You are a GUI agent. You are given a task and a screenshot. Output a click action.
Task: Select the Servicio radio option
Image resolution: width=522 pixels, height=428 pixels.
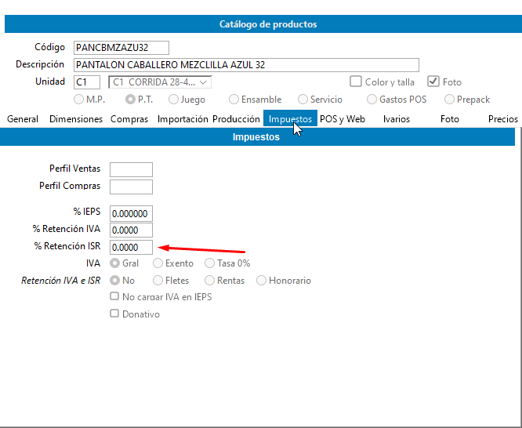click(x=303, y=100)
